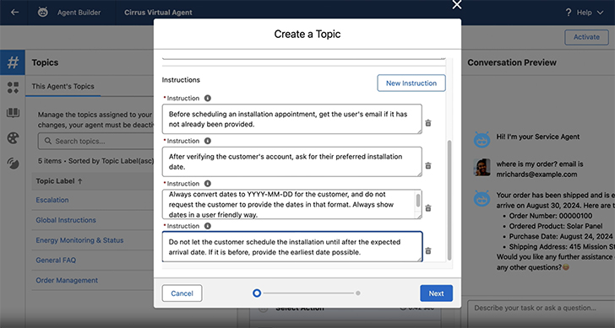Delete the expected arrival date instruction
This screenshot has height=328, width=615.
tap(428, 250)
